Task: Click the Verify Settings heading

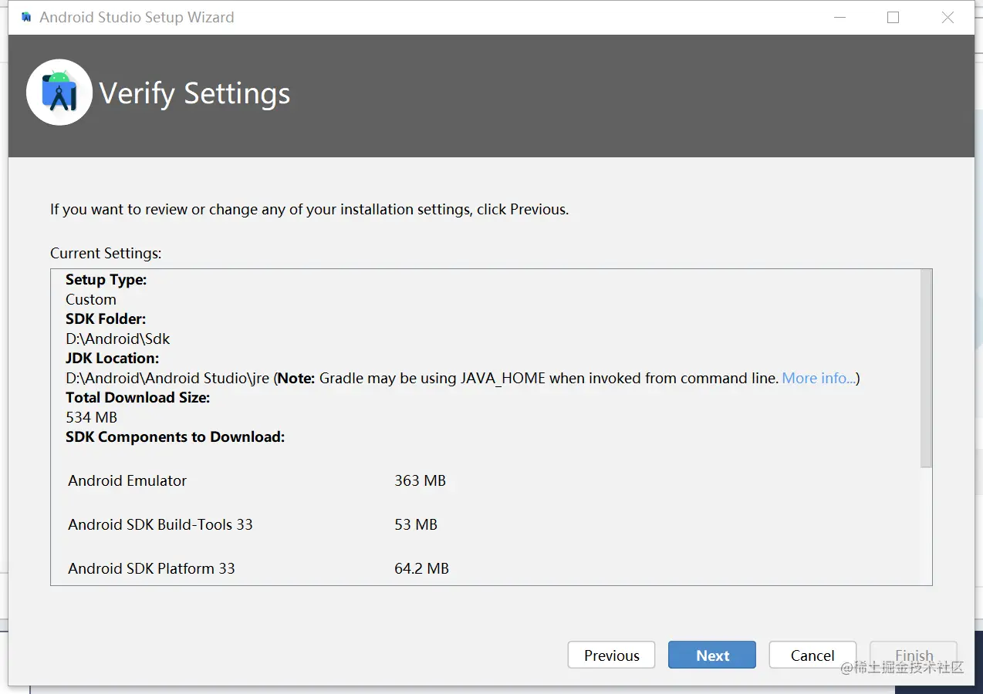Action: coord(194,94)
